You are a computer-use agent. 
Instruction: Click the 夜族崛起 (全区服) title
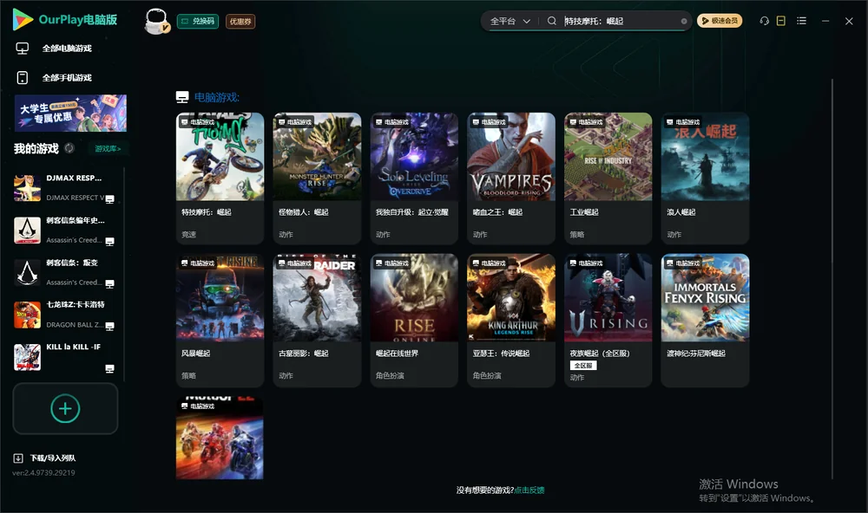(600, 354)
